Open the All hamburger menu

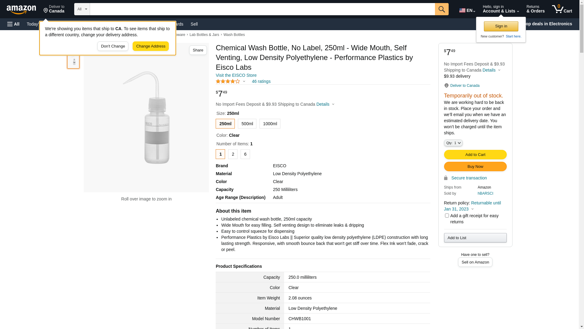pos(13,24)
